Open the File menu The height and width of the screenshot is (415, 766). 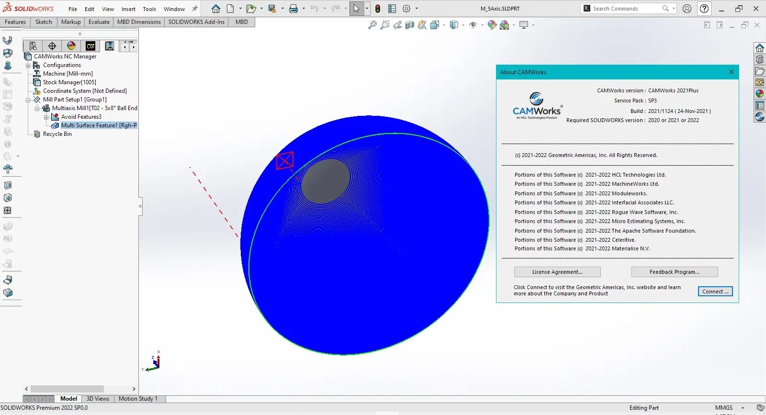73,9
